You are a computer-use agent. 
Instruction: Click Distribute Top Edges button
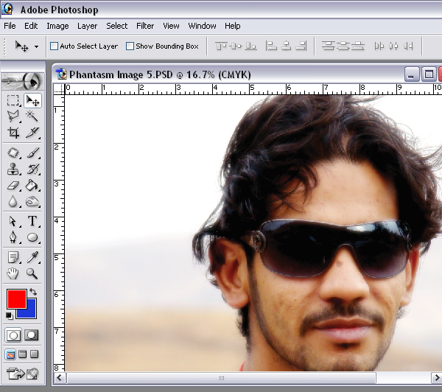click(x=328, y=46)
